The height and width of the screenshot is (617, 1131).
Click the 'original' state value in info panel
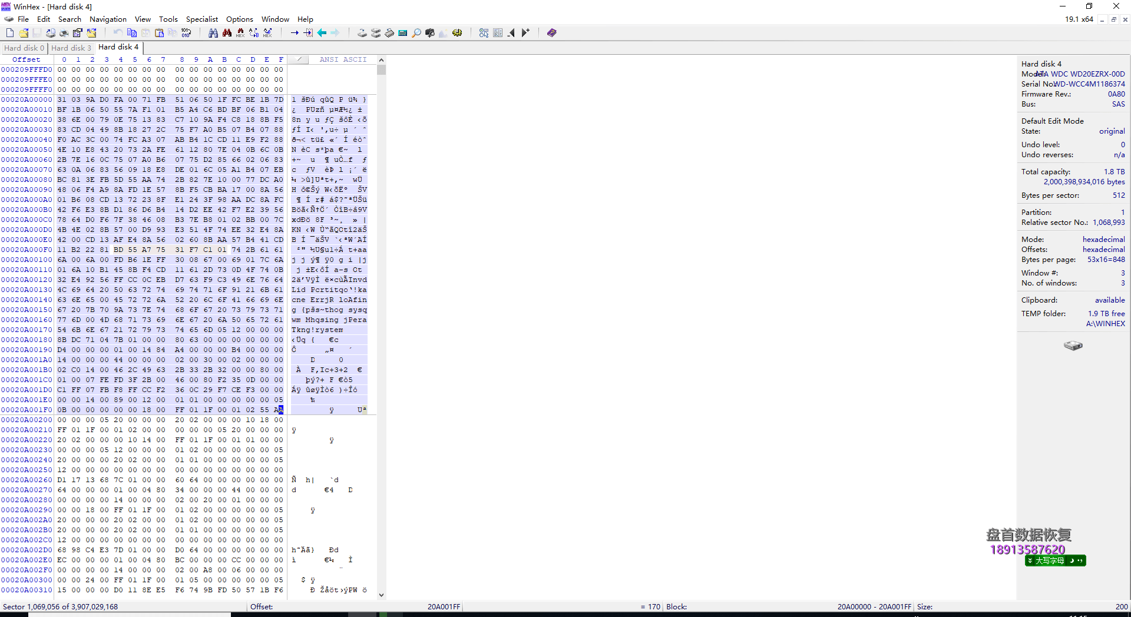tap(1112, 131)
